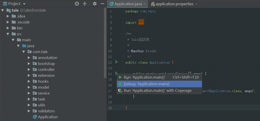Click the coverage run icon in popup menu

tap(120, 91)
